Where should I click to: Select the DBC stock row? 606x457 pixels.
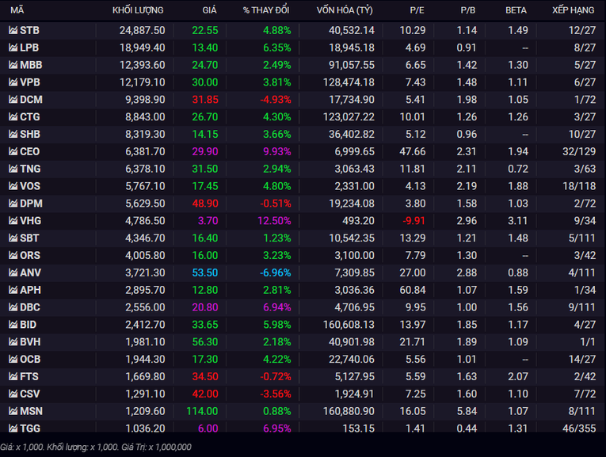tap(303, 307)
